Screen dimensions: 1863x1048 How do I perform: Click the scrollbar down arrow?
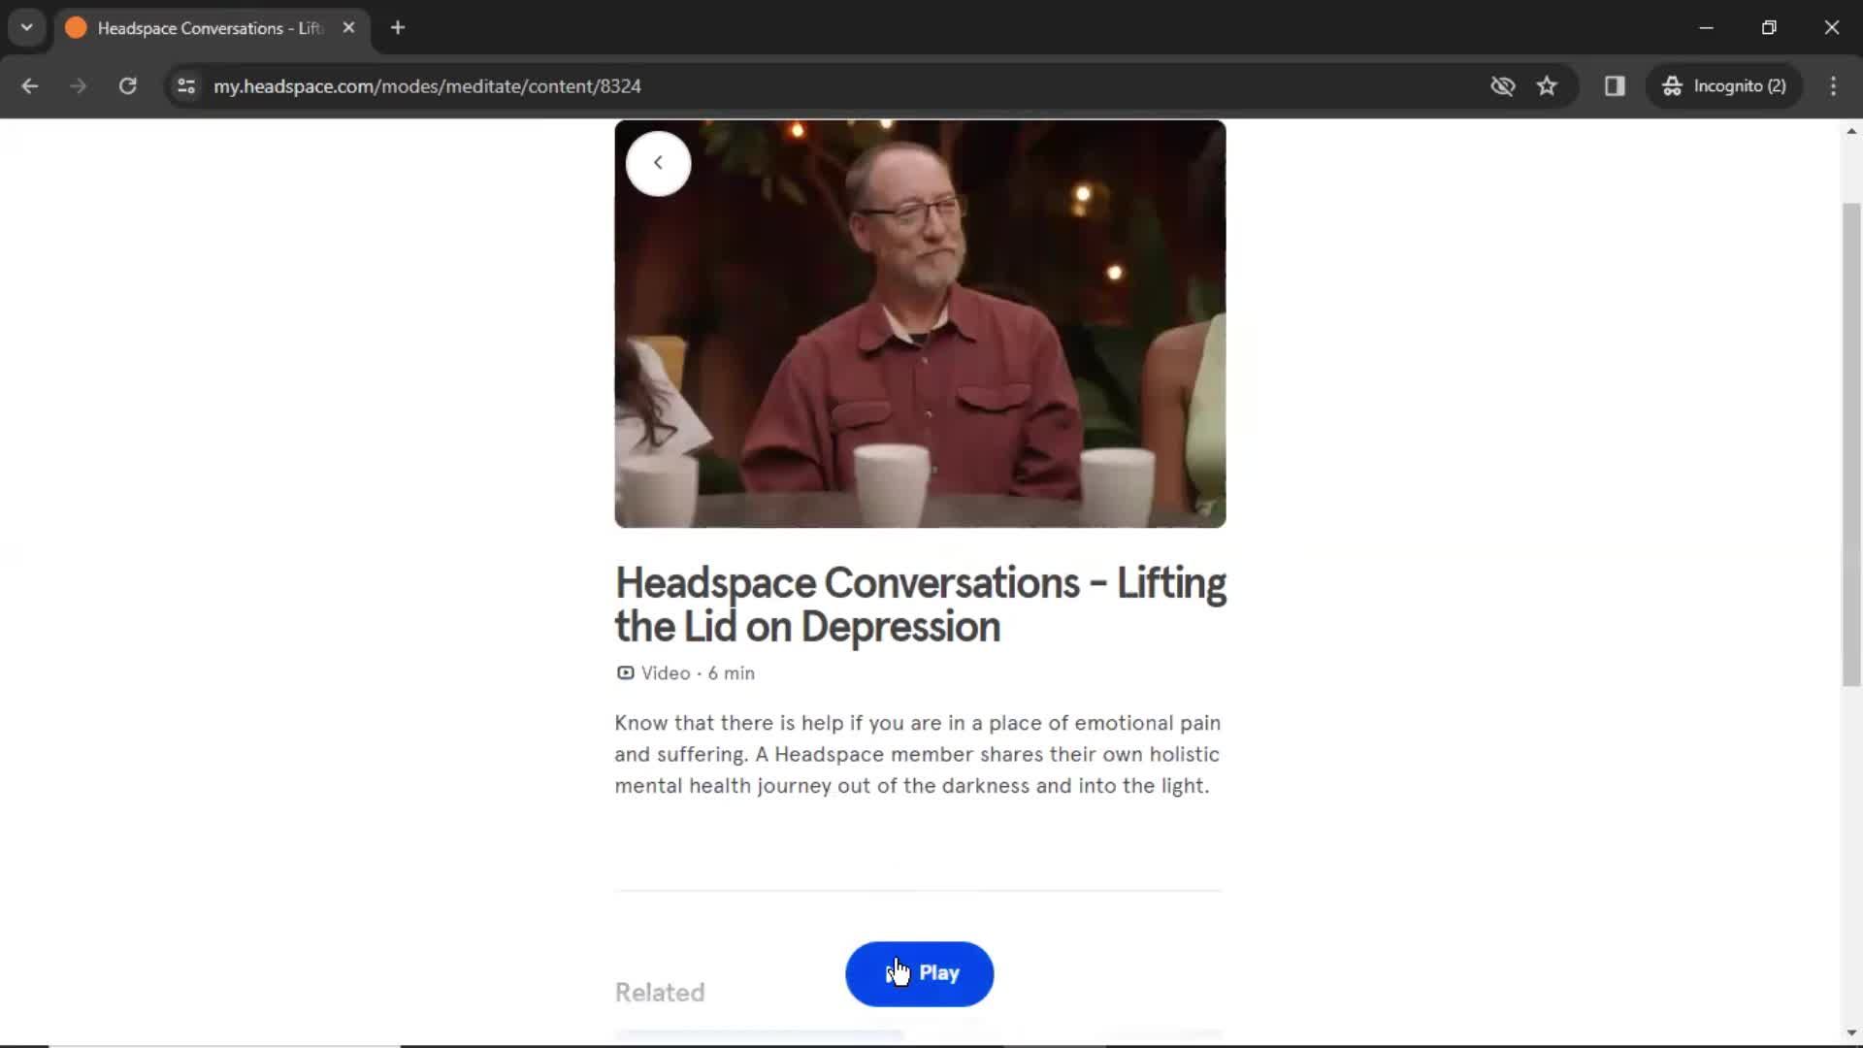coord(1851,1033)
